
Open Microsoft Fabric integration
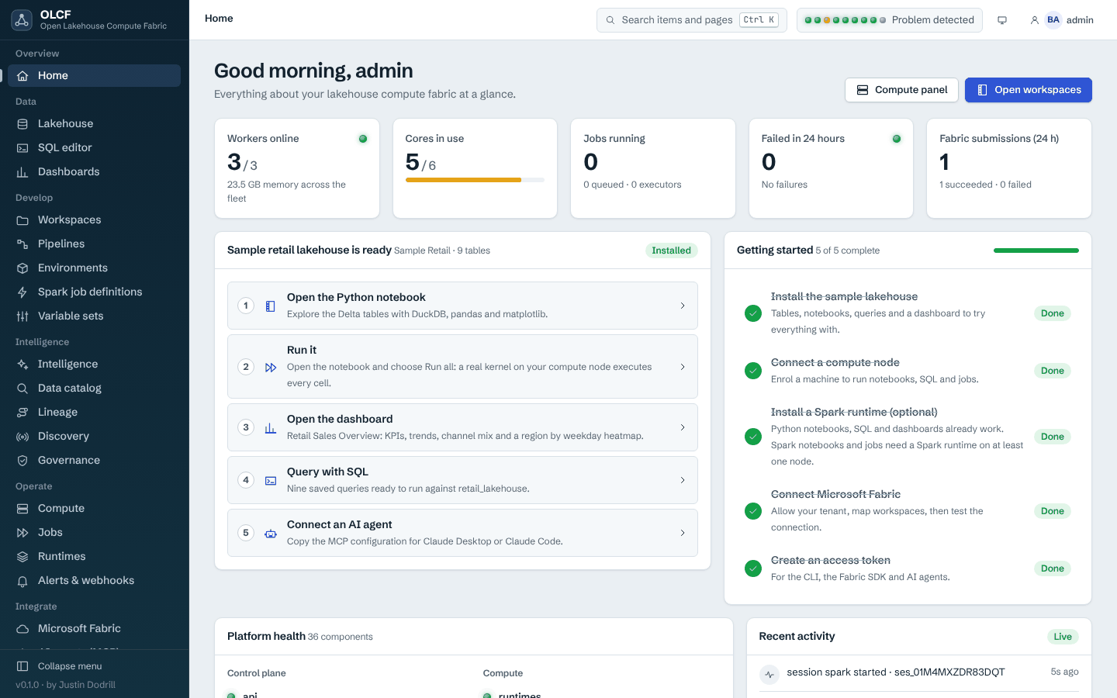[94, 628]
